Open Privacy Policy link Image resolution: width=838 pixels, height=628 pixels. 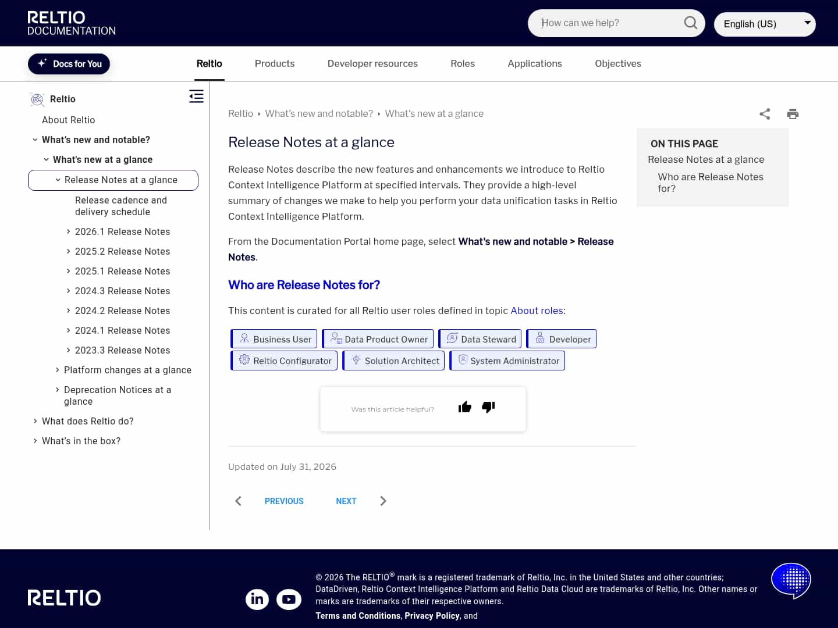tap(432, 616)
